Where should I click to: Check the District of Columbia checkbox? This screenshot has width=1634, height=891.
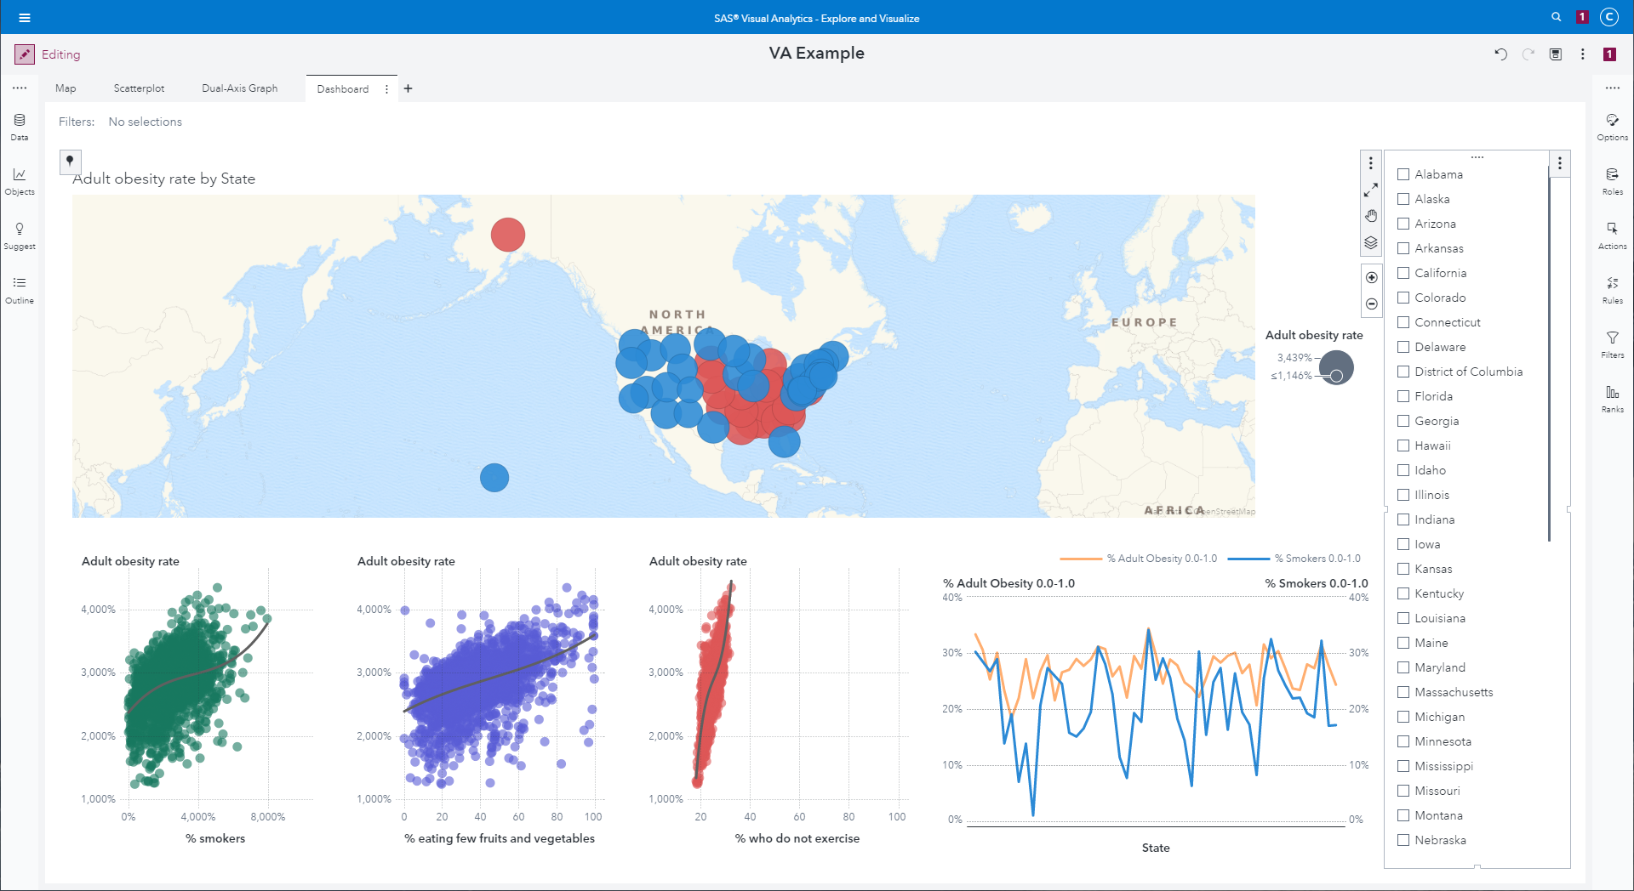tap(1403, 372)
